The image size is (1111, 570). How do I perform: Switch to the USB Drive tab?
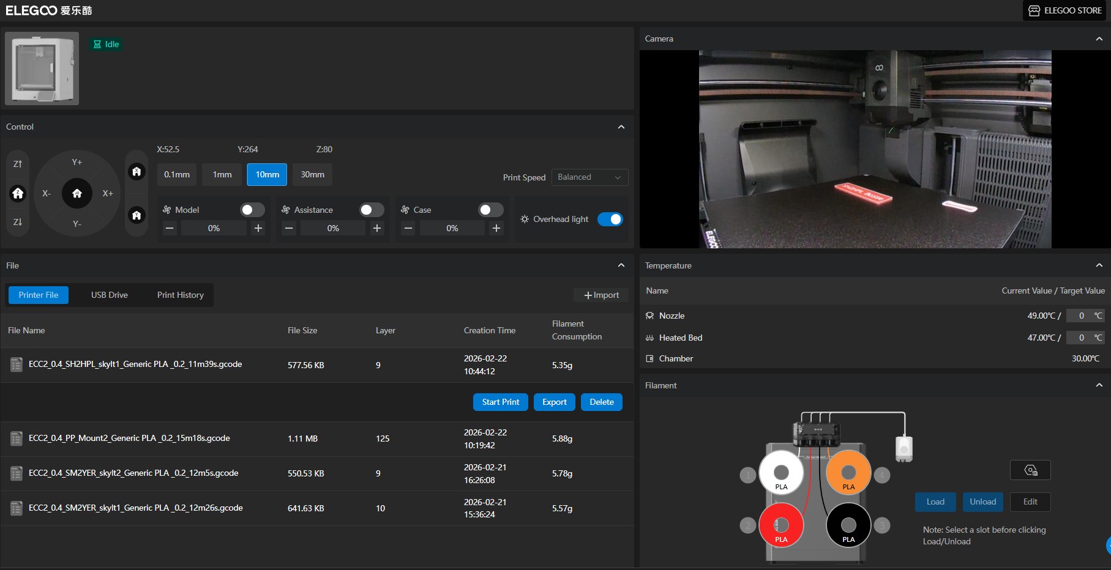click(x=110, y=295)
